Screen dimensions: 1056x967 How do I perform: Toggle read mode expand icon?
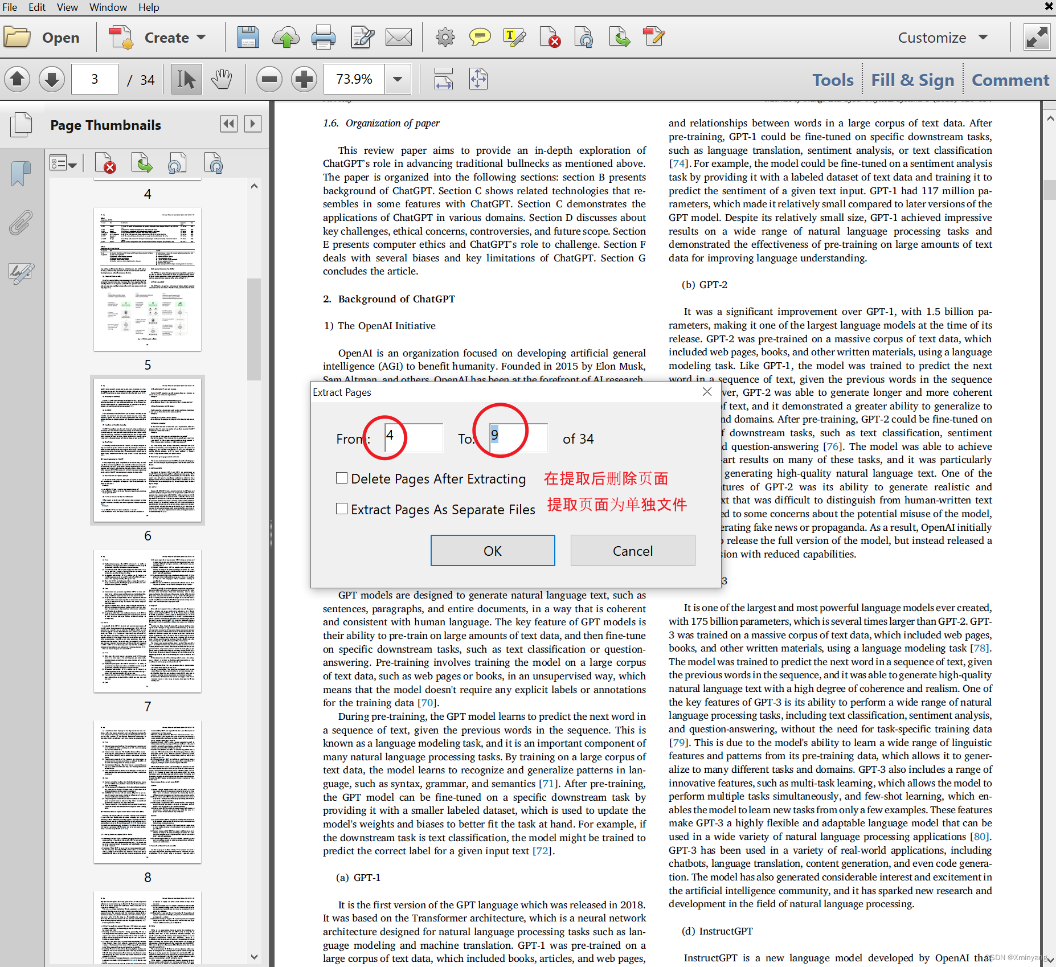click(x=1037, y=38)
